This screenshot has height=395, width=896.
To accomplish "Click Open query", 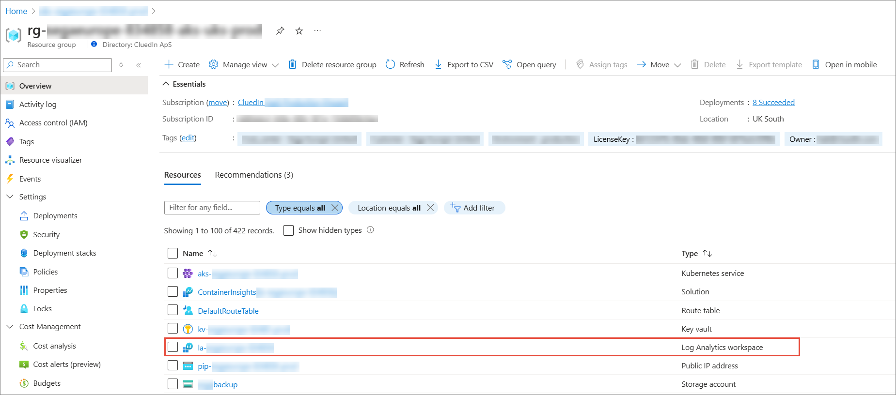I will (529, 64).
